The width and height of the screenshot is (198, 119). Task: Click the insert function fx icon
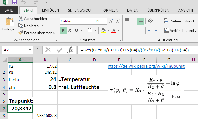[70, 50]
